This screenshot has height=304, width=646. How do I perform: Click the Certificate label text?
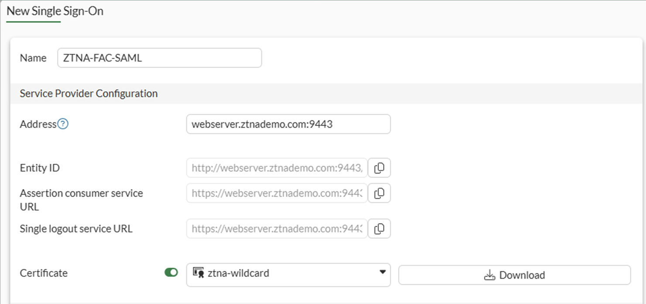(x=44, y=273)
